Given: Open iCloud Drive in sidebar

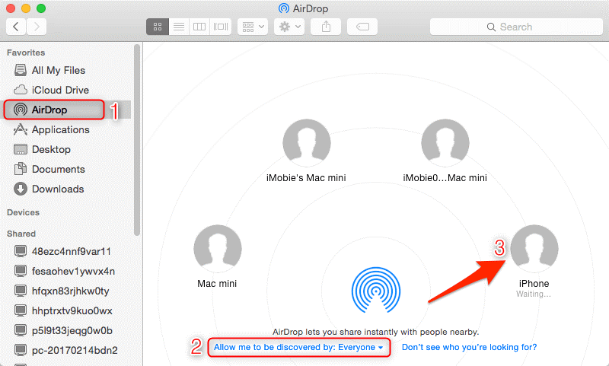Looking at the screenshot, I should point(51,90).
